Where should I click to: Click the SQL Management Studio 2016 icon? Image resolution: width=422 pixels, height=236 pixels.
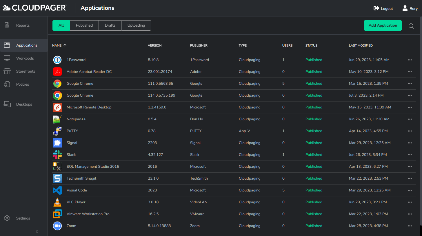(57, 167)
